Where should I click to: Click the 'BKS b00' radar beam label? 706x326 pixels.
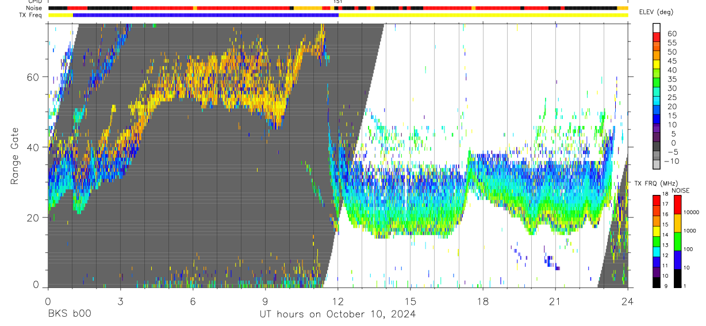click(69, 315)
